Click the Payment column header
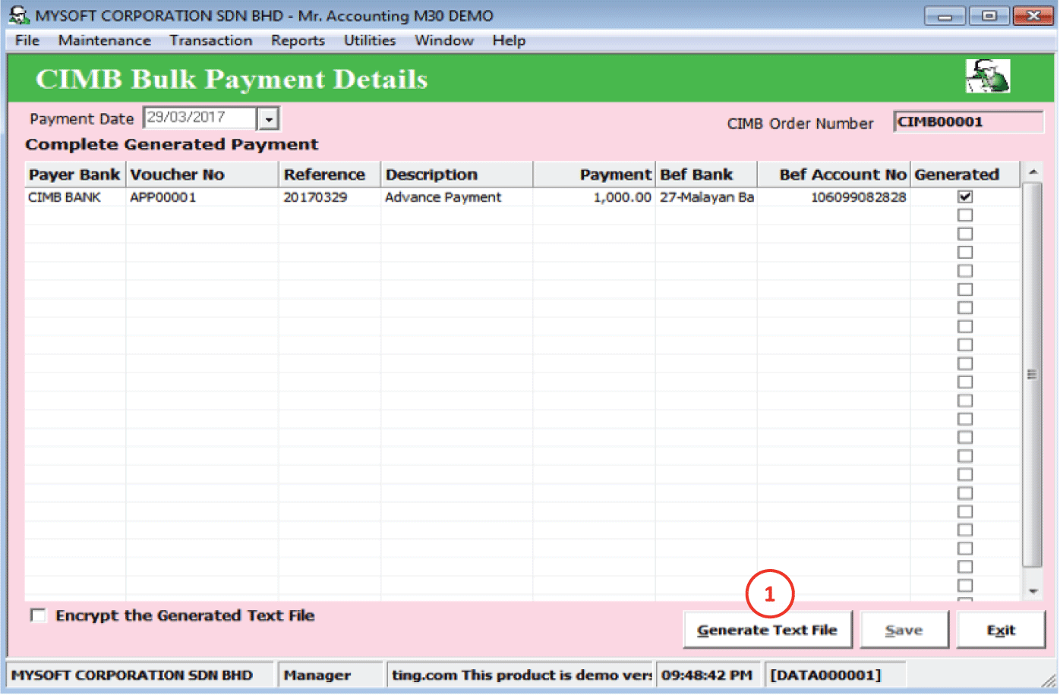The image size is (1060, 695). coord(594,175)
